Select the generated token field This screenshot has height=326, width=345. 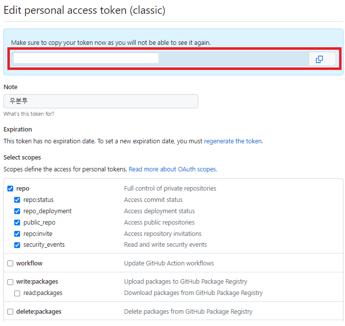tap(160, 59)
